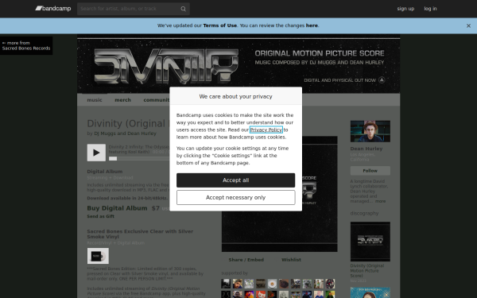
Task: Open the Sacred Bones Exclusive Clear vinyl title
Action: (140, 234)
